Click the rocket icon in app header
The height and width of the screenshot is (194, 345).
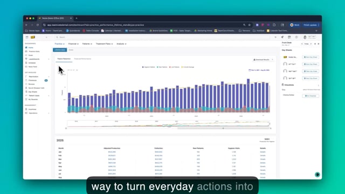click(x=282, y=37)
